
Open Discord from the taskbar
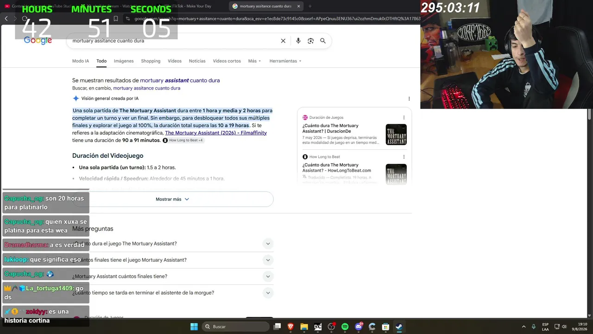tap(359, 327)
